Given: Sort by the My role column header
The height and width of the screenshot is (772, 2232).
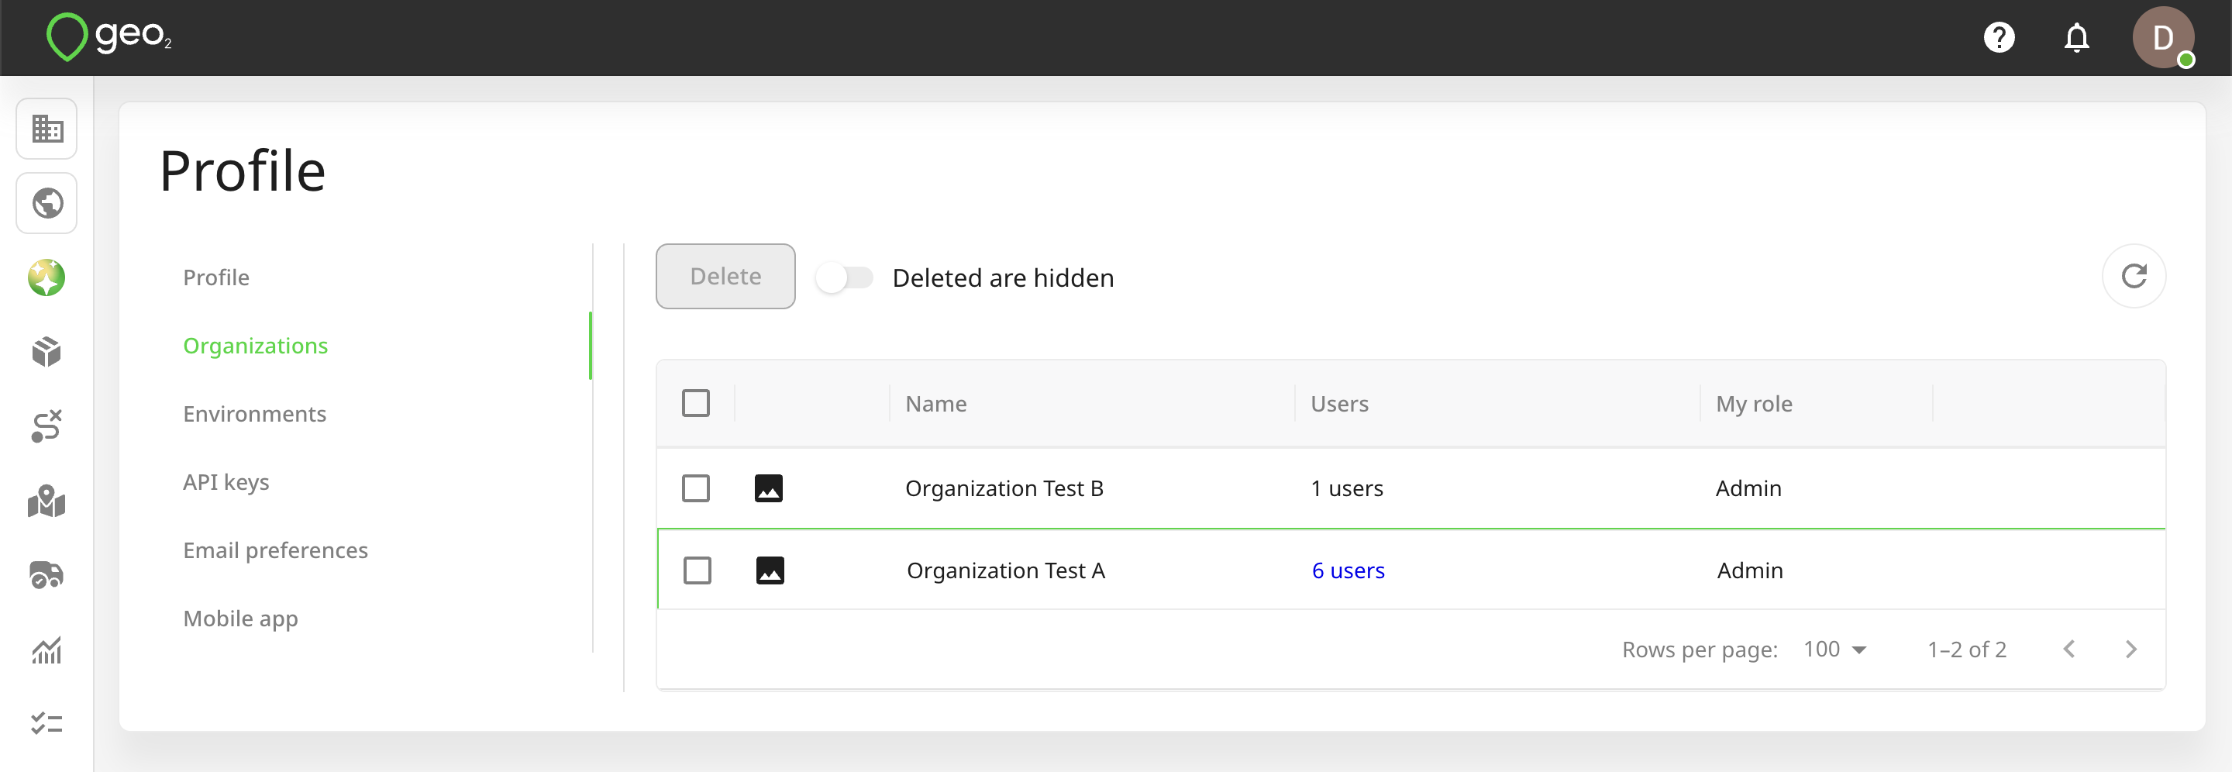Looking at the screenshot, I should [1755, 404].
